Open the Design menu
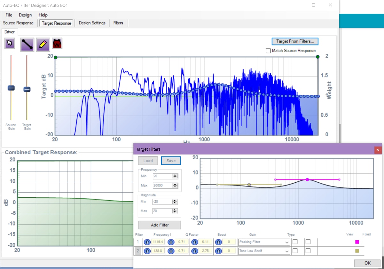The width and height of the screenshot is (384, 269). tap(25, 15)
